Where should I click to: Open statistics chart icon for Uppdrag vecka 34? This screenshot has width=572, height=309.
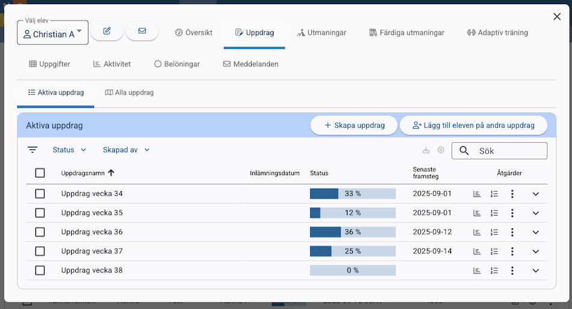[477, 194]
